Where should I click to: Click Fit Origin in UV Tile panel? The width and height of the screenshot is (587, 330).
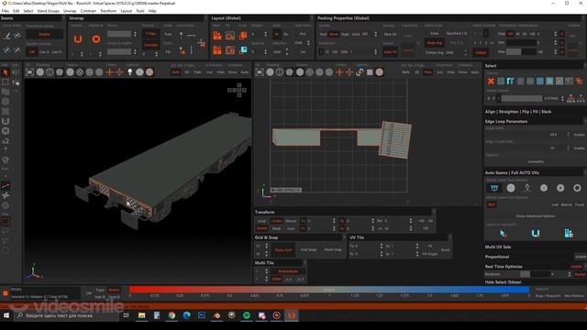(x=429, y=254)
